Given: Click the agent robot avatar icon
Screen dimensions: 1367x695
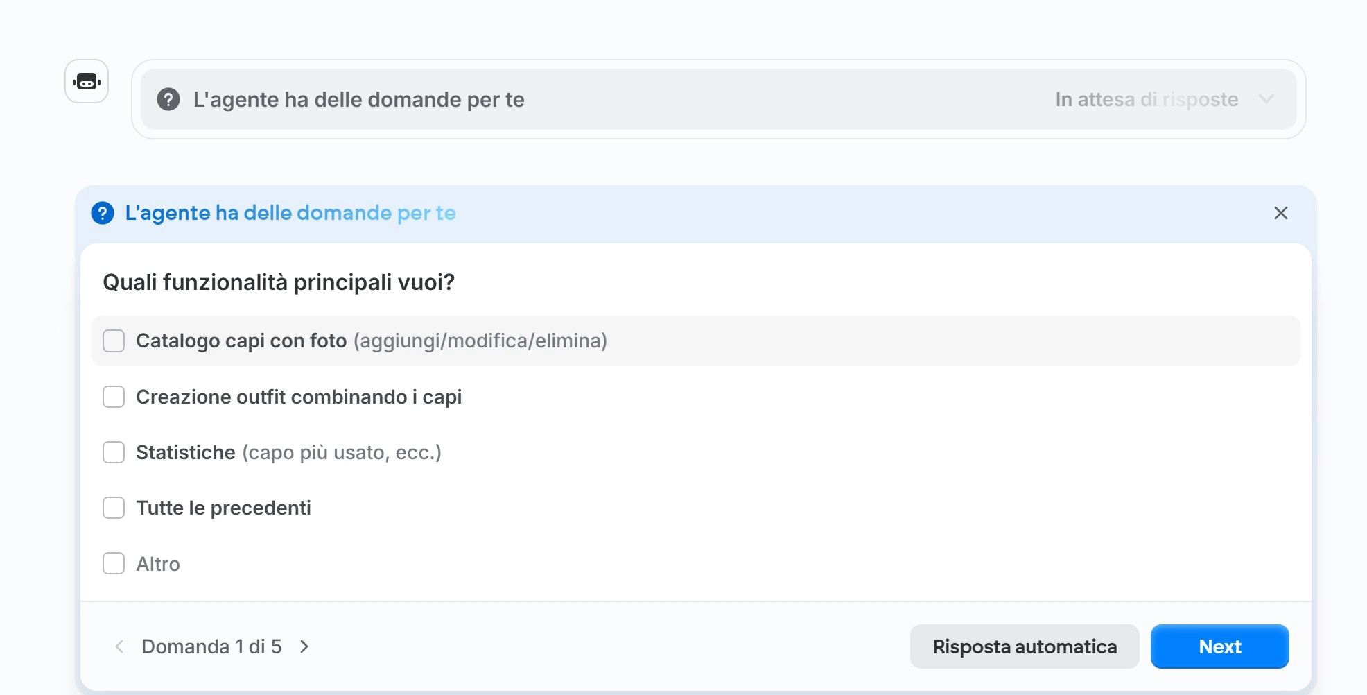Looking at the screenshot, I should [87, 82].
